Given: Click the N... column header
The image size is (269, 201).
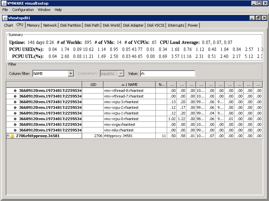Looking at the screenshot, I should 161,85.
